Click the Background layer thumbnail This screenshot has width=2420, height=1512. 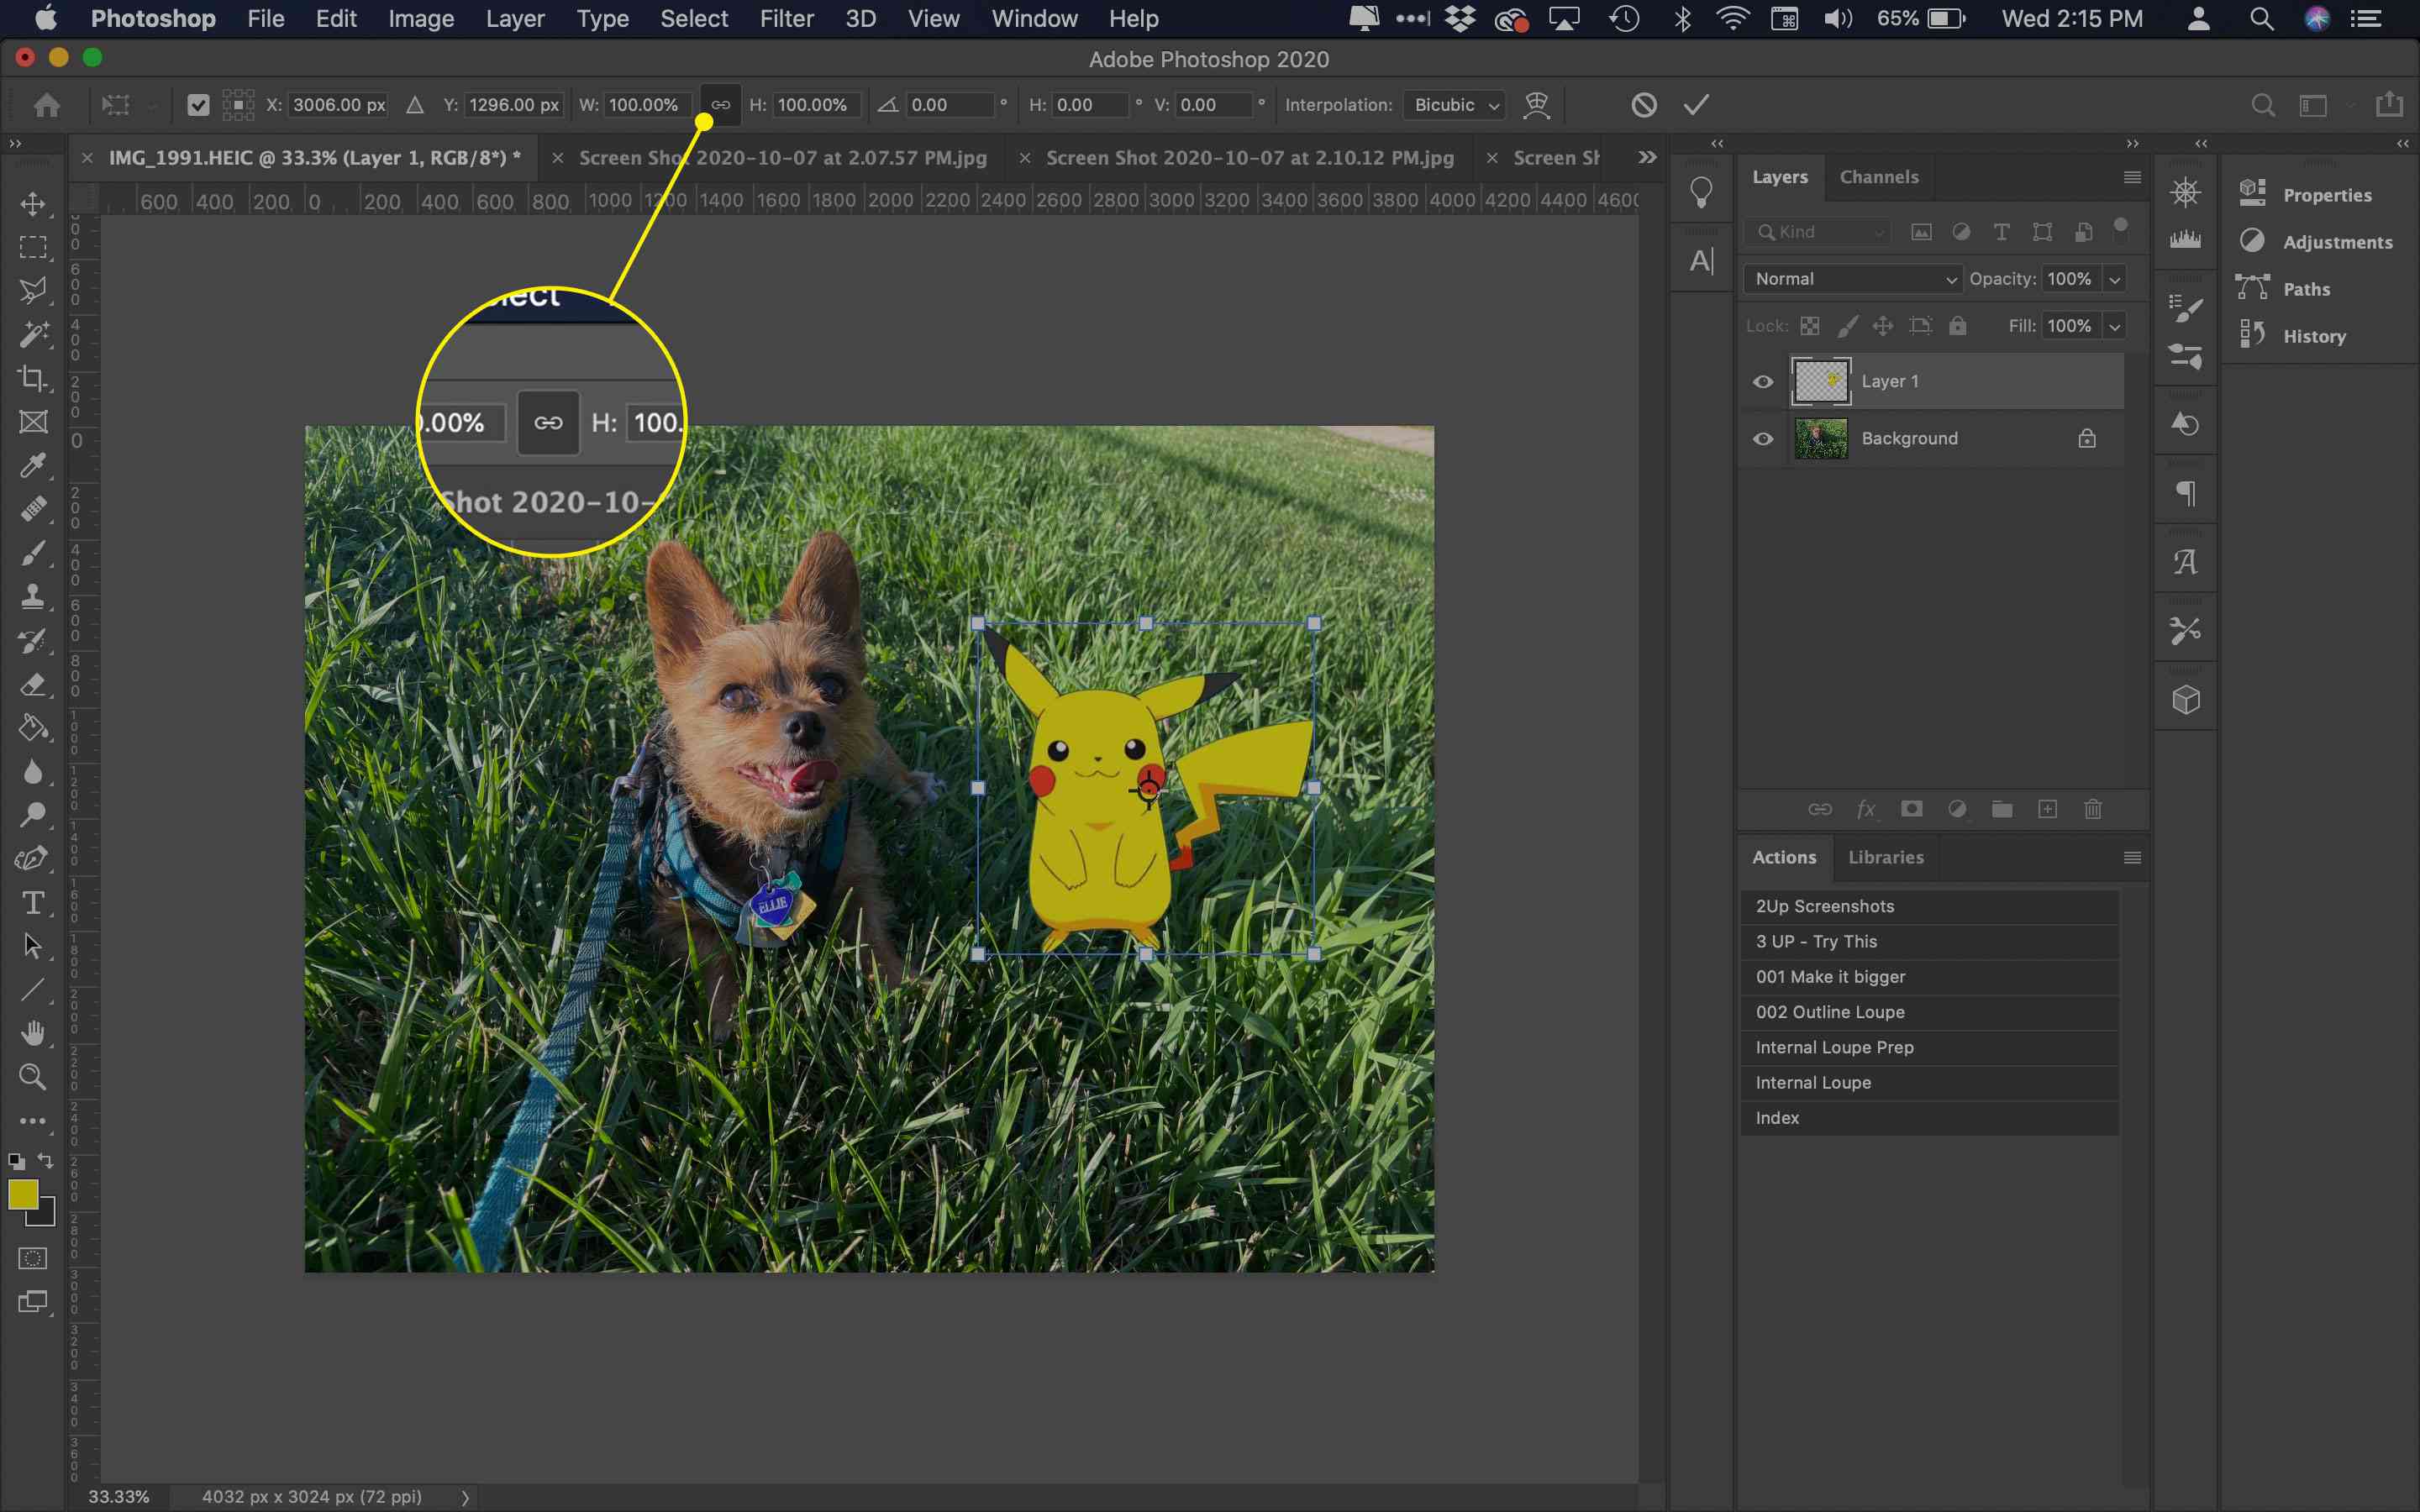click(x=1820, y=439)
